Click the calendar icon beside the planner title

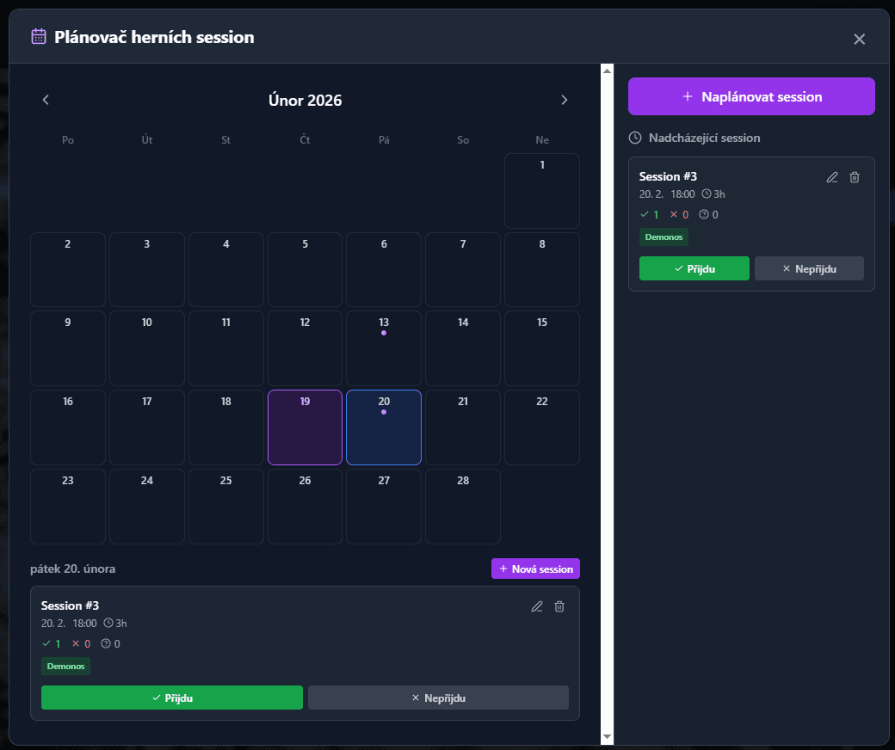[38, 36]
